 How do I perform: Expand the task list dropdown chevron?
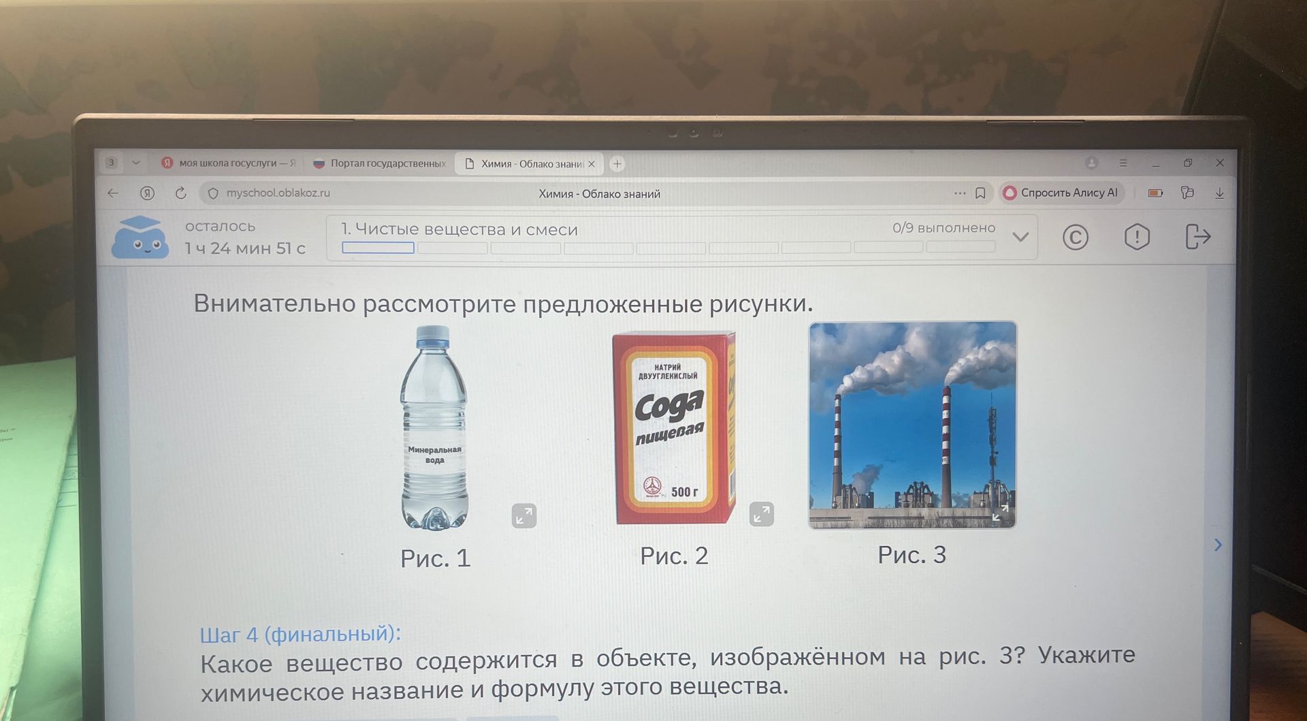pos(1020,237)
